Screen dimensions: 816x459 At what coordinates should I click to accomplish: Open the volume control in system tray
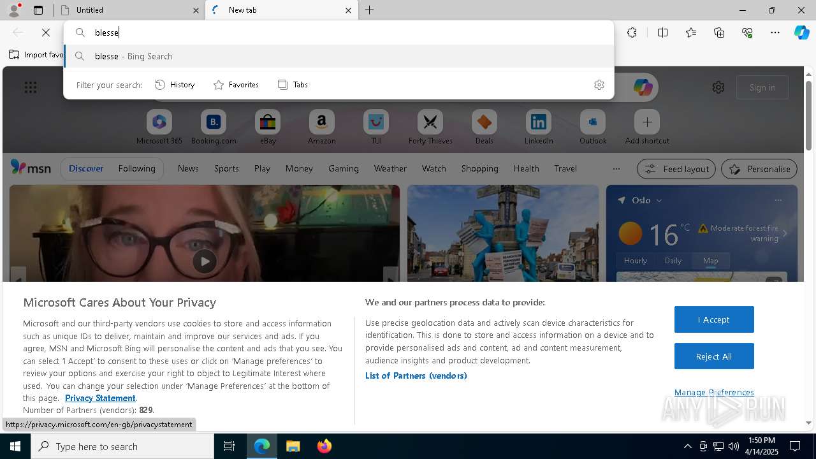tap(733, 446)
